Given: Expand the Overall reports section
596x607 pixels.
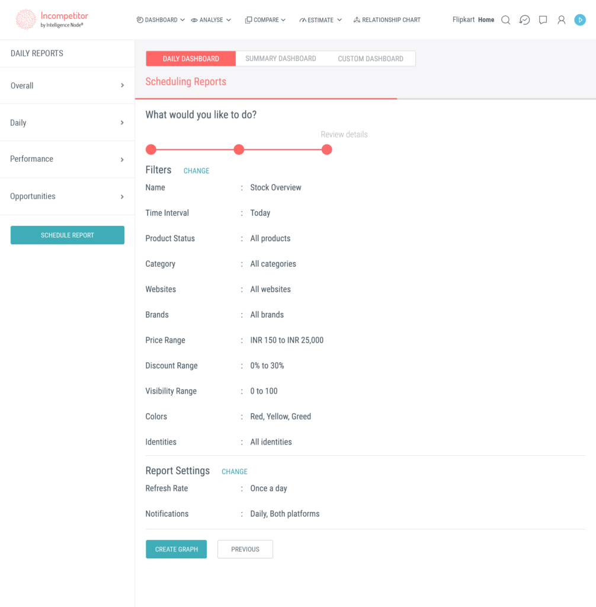Looking at the screenshot, I should [x=67, y=85].
